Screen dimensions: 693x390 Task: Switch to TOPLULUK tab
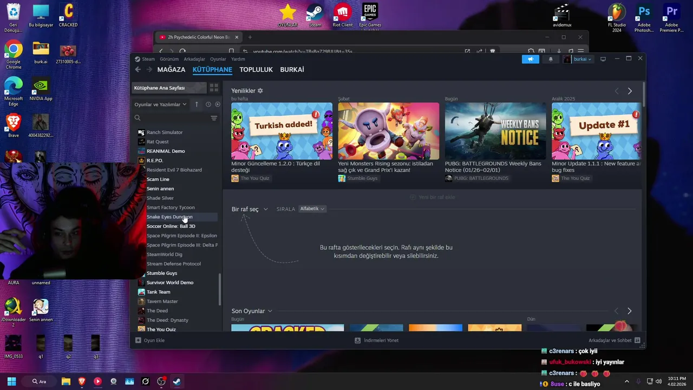256,69
